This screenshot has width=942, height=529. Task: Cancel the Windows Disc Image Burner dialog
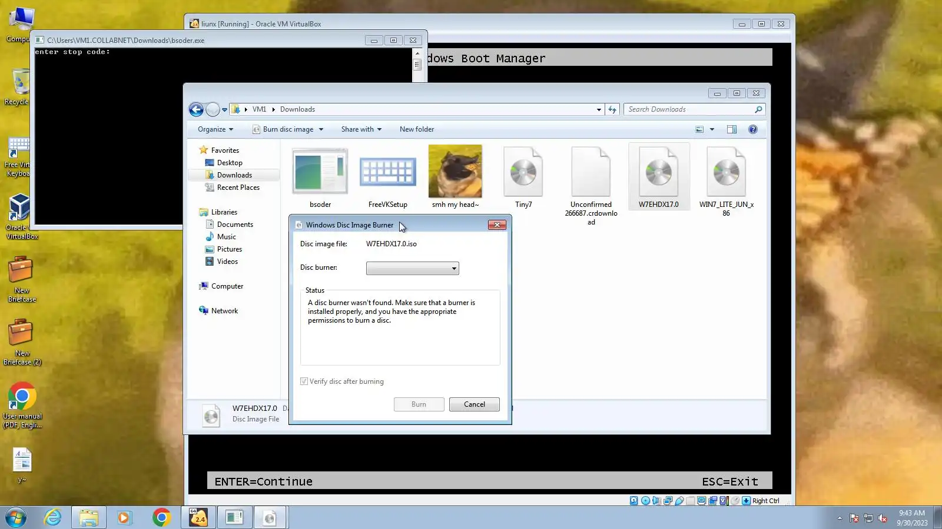474,404
